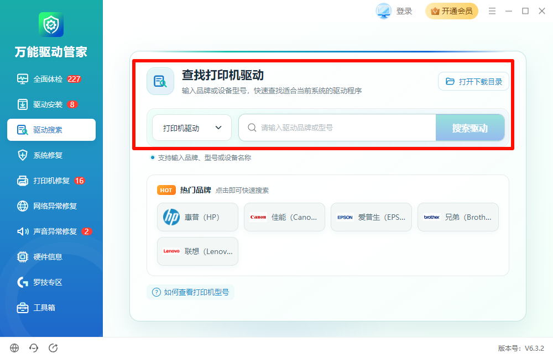Select 佳能 (Canon) brand card
553x359 pixels.
[284, 217]
